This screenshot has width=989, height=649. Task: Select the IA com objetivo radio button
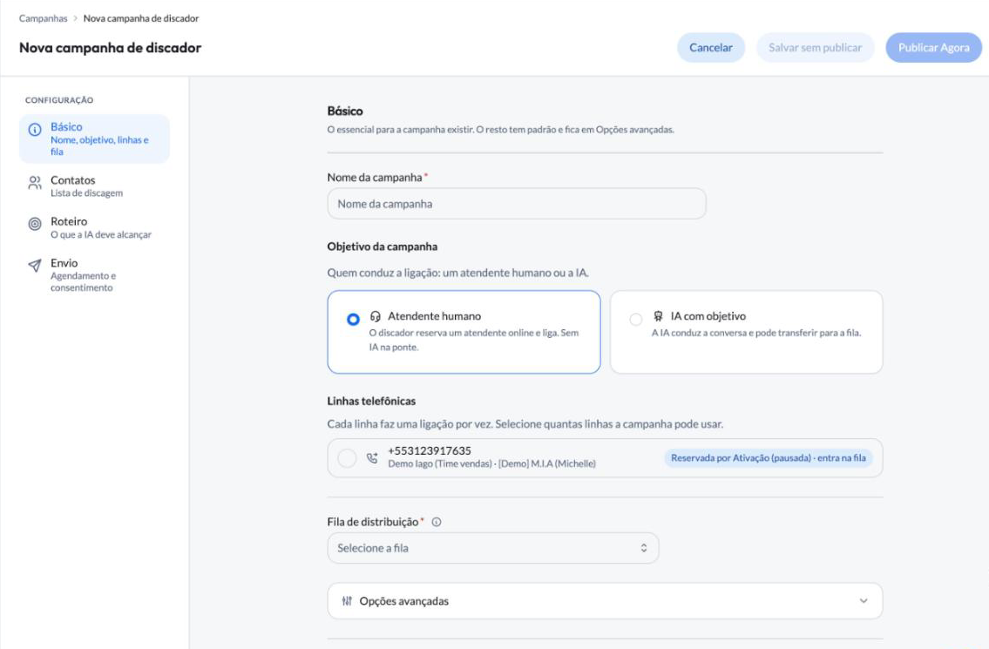[x=636, y=319]
